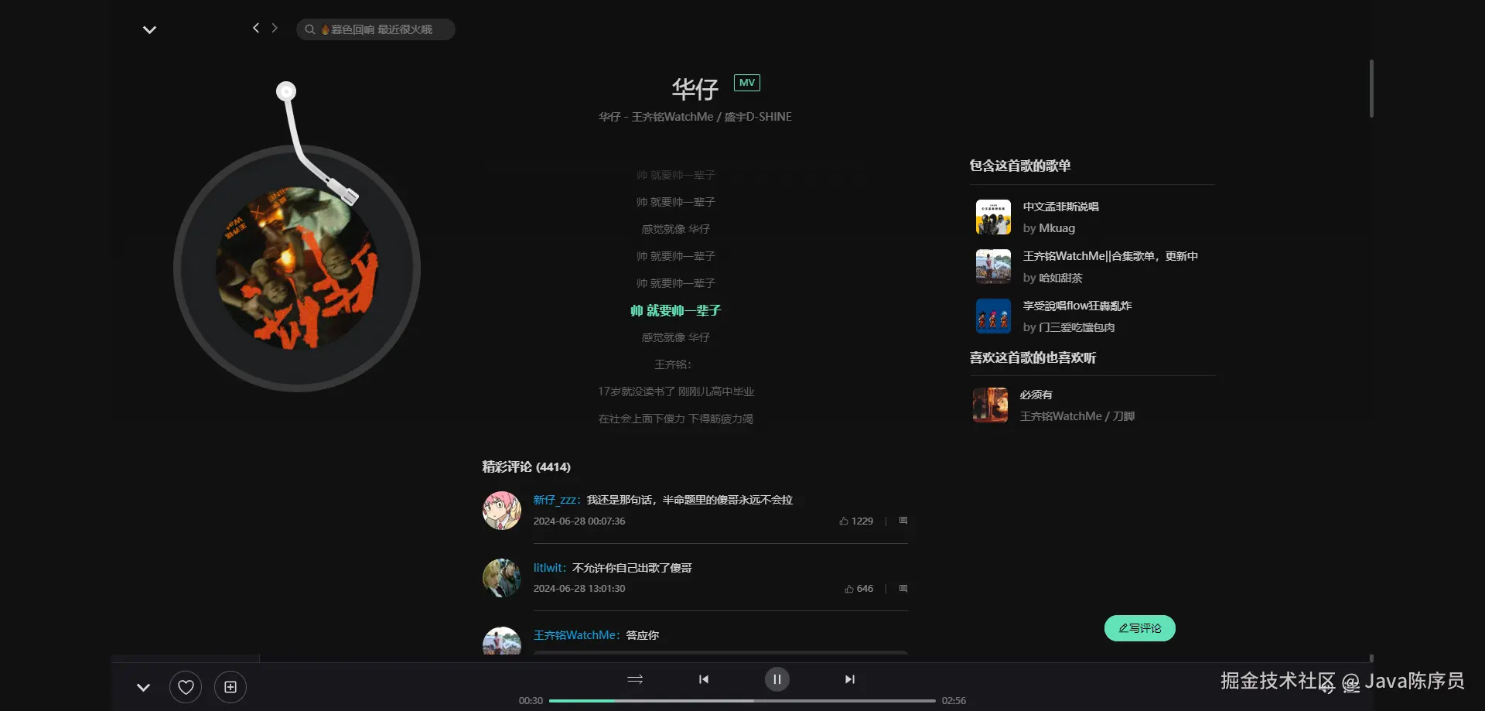Reply to 新仔_zzz's comment
The width and height of the screenshot is (1485, 711).
(903, 521)
